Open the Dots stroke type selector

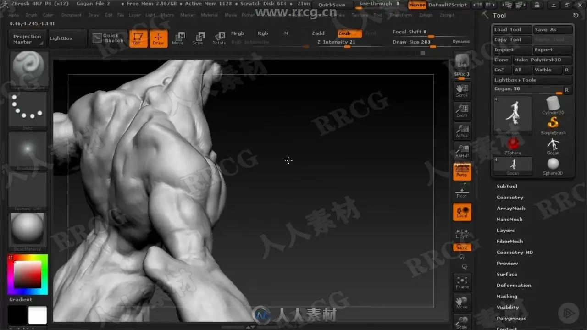tap(28, 111)
